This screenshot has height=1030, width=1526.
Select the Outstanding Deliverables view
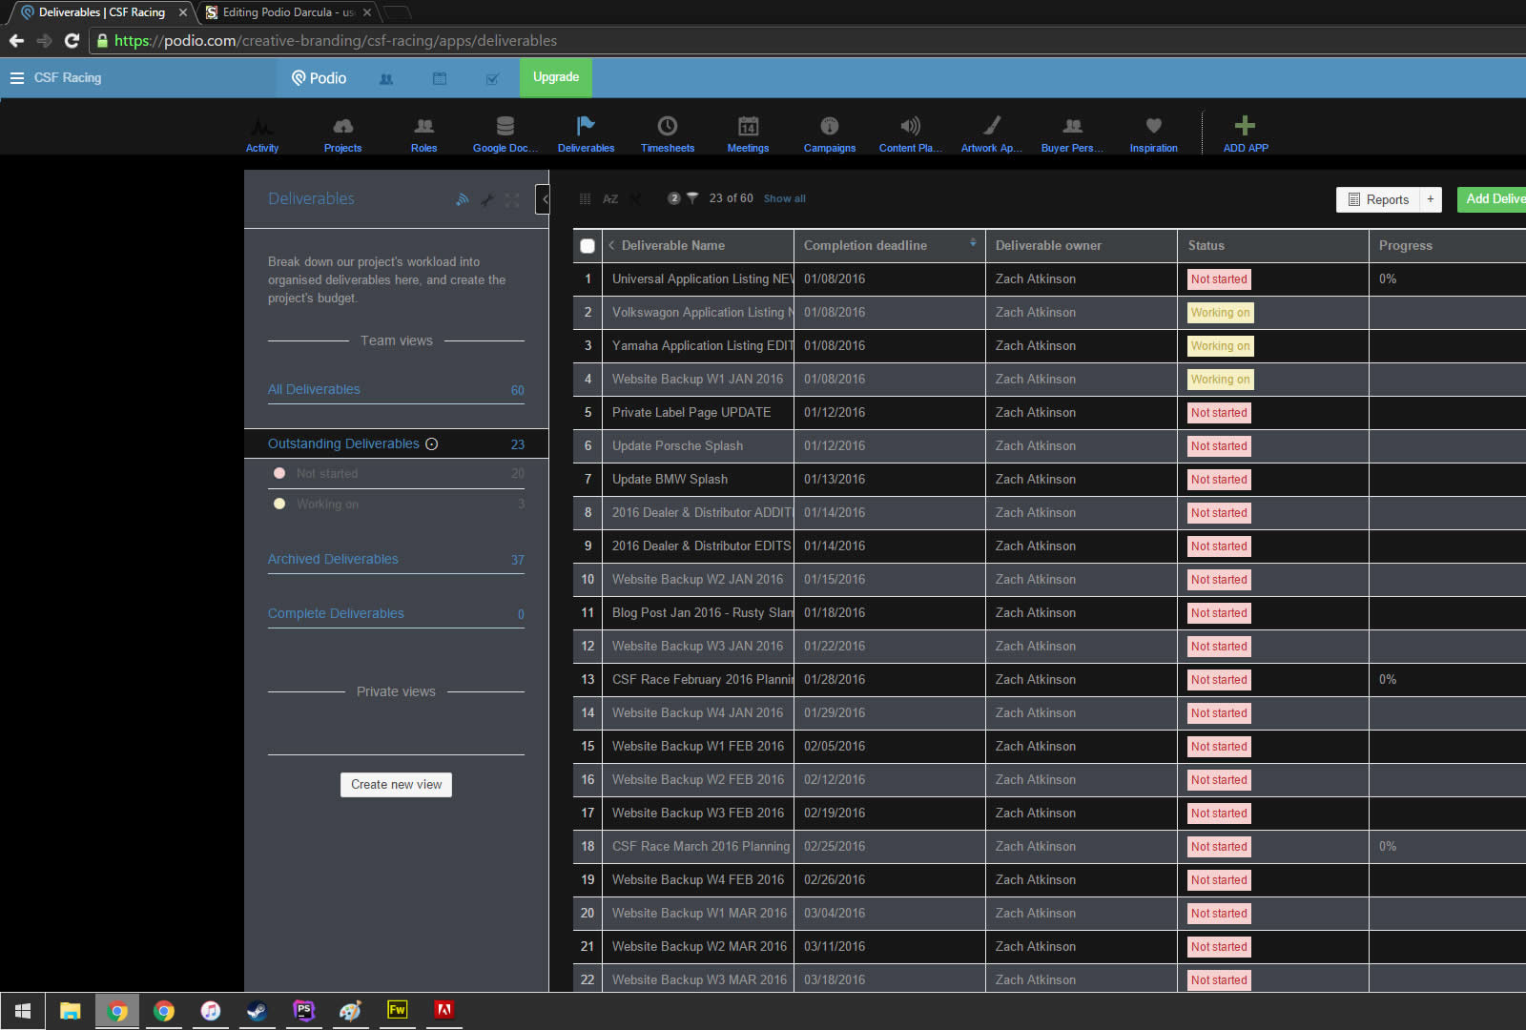396,443
